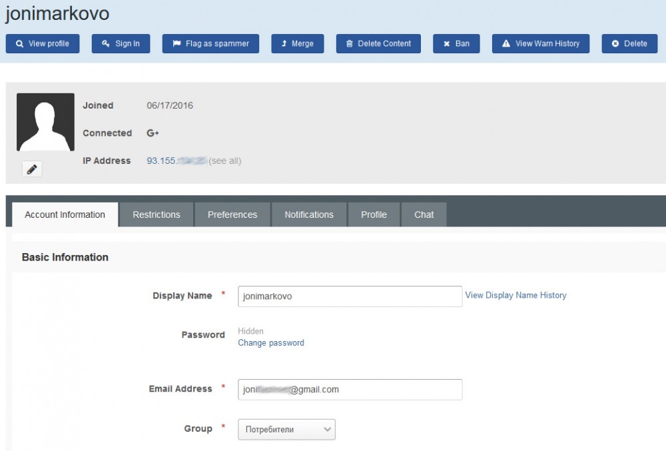The height and width of the screenshot is (451, 666).
Task: Click the Display Name input field
Action: tap(350, 296)
